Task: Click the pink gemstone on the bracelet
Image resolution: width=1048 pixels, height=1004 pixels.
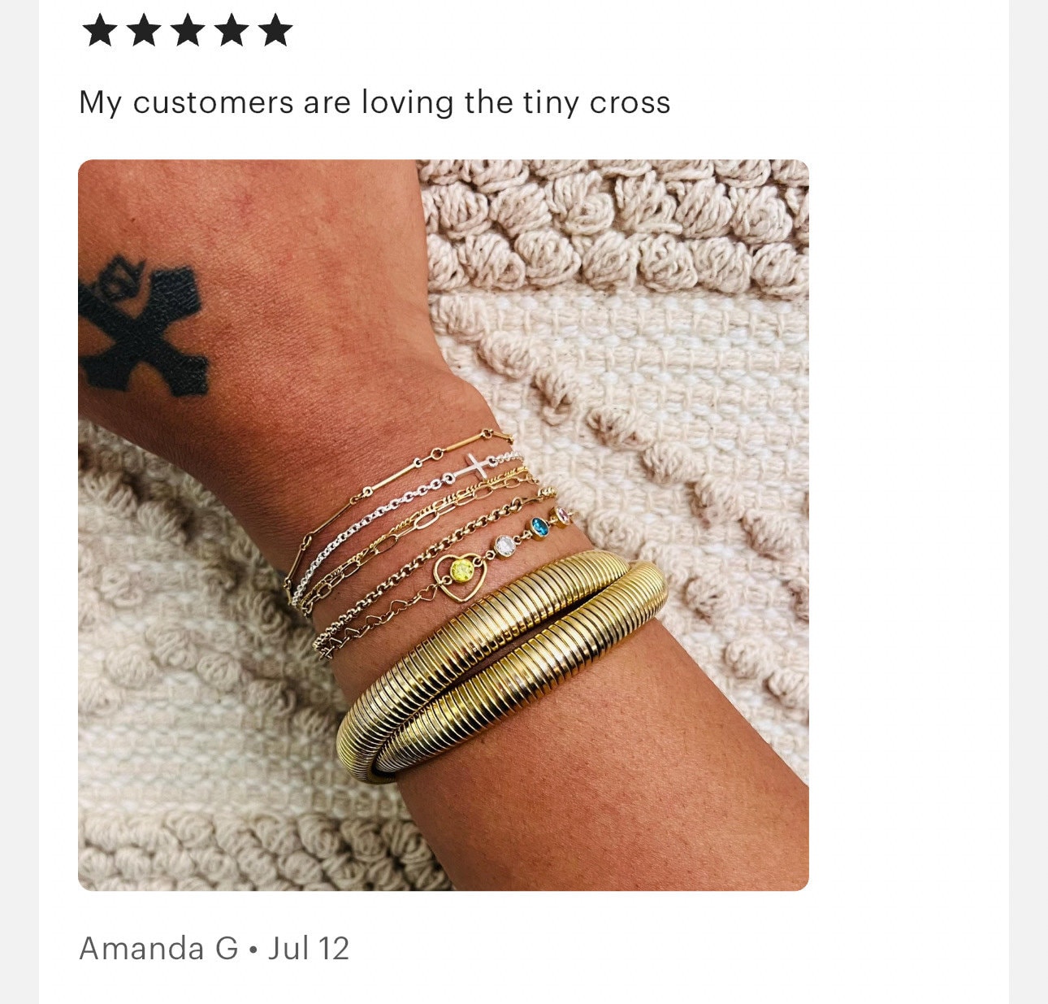Action: pyautogui.click(x=564, y=516)
